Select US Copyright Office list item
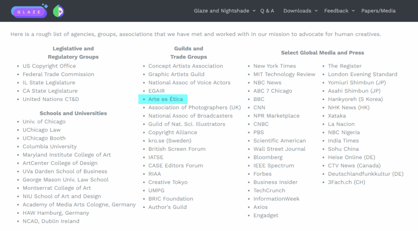This screenshot has width=418, height=231. 49,66
